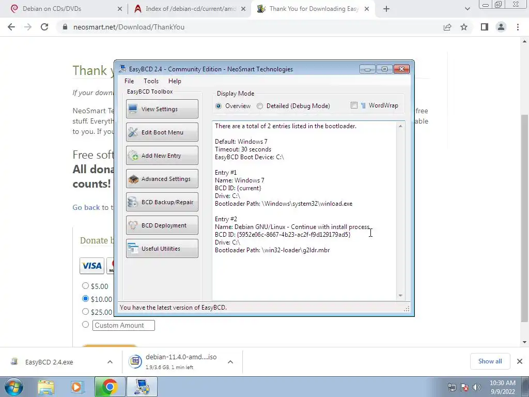This screenshot has width=529, height=397.
Task: Open a new Chrome tab
Action: coord(386,9)
